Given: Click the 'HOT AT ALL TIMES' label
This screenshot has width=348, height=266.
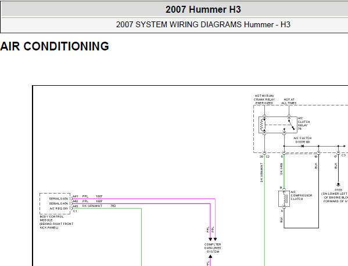Looking at the screenshot, I should click(289, 101).
